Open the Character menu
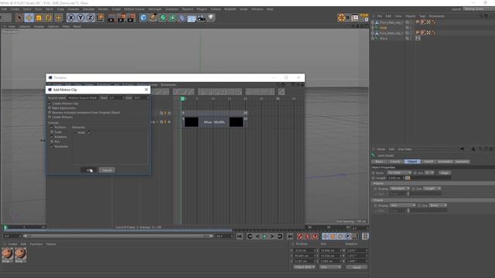Image resolution: width=495 pixels, height=278 pixels. pyautogui.click(x=172, y=9)
